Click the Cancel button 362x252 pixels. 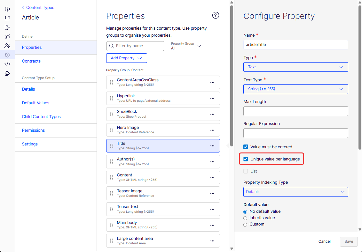tap(324, 241)
